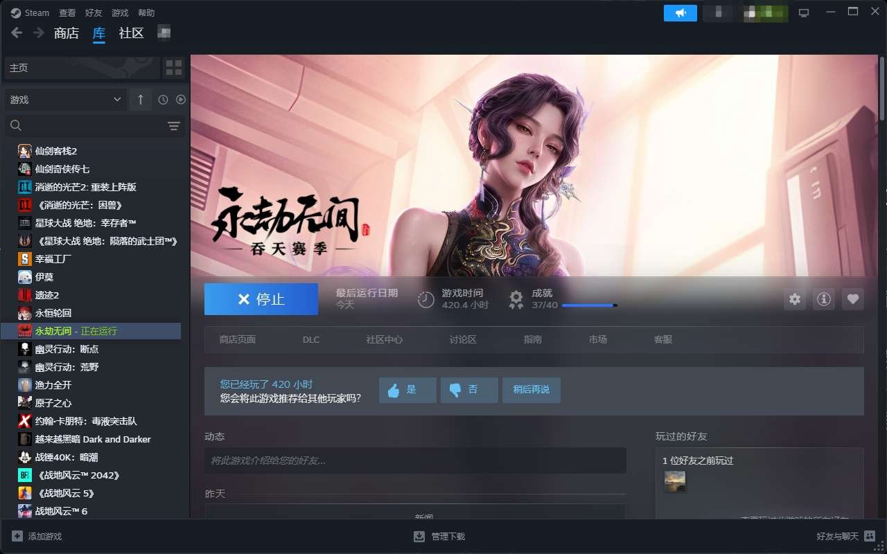Open the 好友 menu

(x=94, y=12)
